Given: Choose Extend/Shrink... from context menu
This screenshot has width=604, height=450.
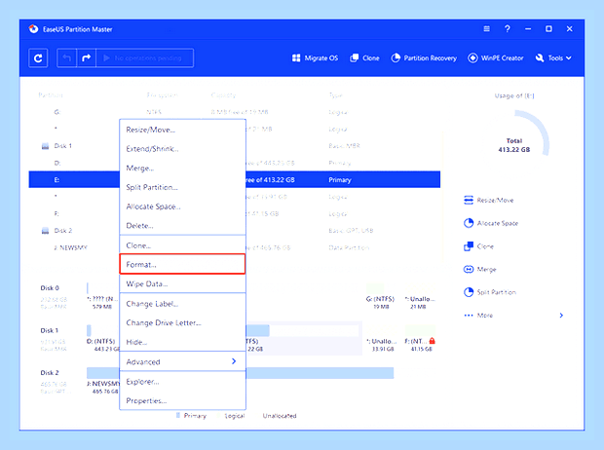Looking at the screenshot, I should point(182,149).
